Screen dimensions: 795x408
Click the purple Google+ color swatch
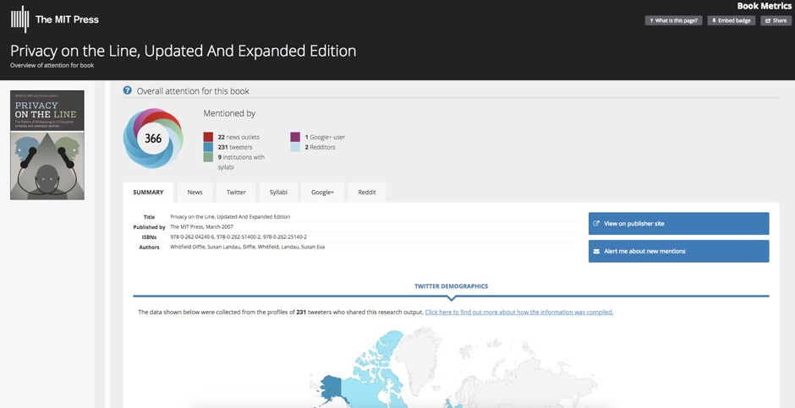pyautogui.click(x=295, y=137)
